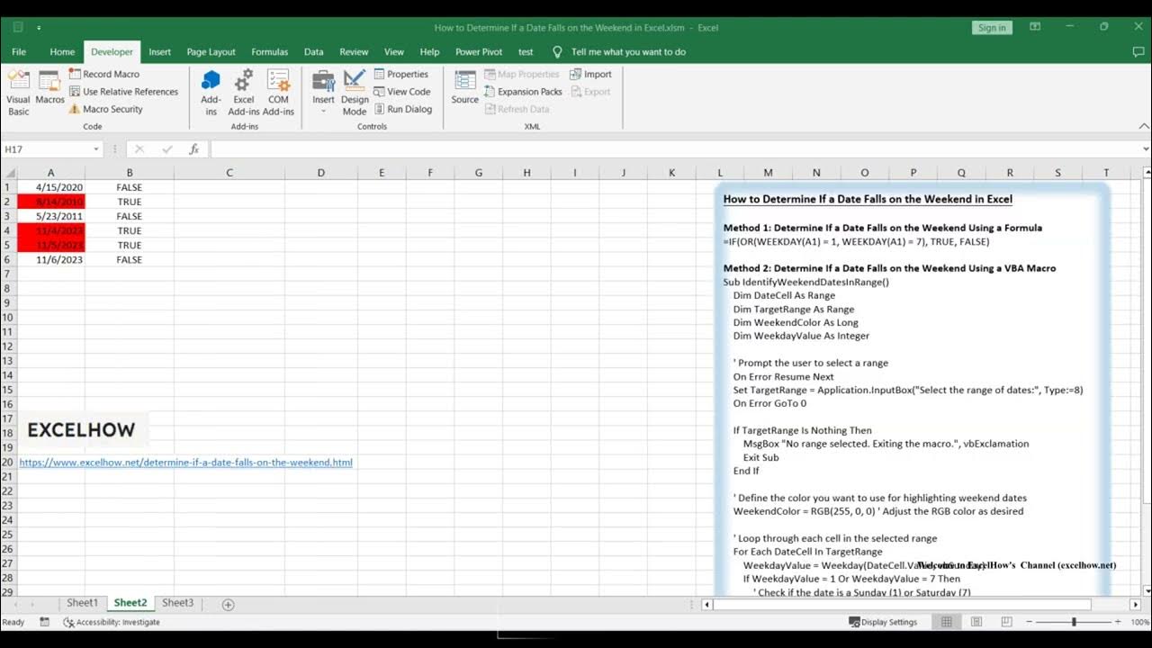Click the zoom in plus button
This screenshot has height=648, width=1152.
tap(1119, 622)
